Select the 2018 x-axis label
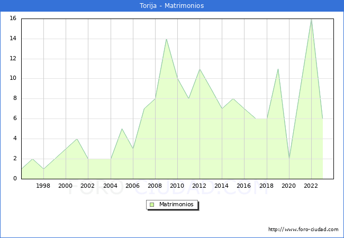Screen dimensions: 344x238 (266, 186)
